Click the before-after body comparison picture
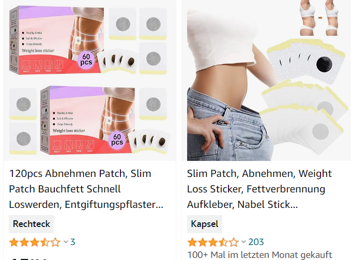Image resolution: width=351 pixels, height=260 pixels. click(x=319, y=18)
